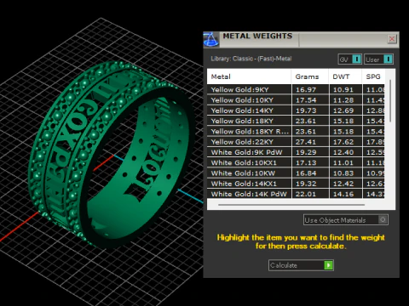The width and height of the screenshot is (409, 306).
Task: Click the 16.97 grams value
Action: [306, 90]
